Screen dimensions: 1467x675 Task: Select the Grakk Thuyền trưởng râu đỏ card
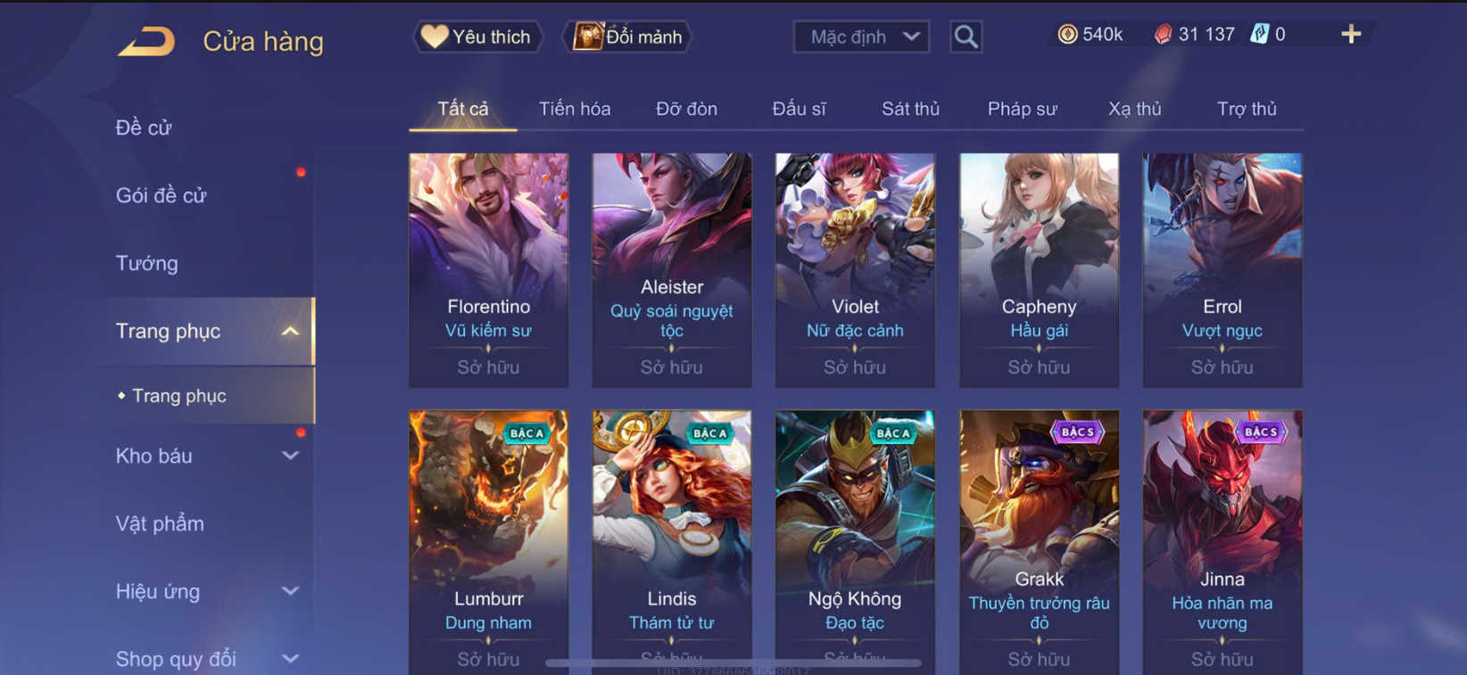pyautogui.click(x=1039, y=542)
